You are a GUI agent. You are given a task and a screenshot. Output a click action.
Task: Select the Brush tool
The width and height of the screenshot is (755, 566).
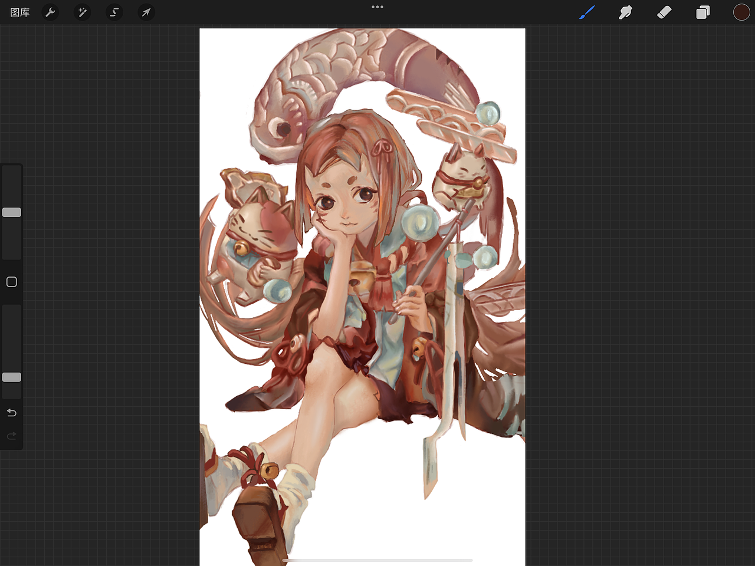[587, 12]
